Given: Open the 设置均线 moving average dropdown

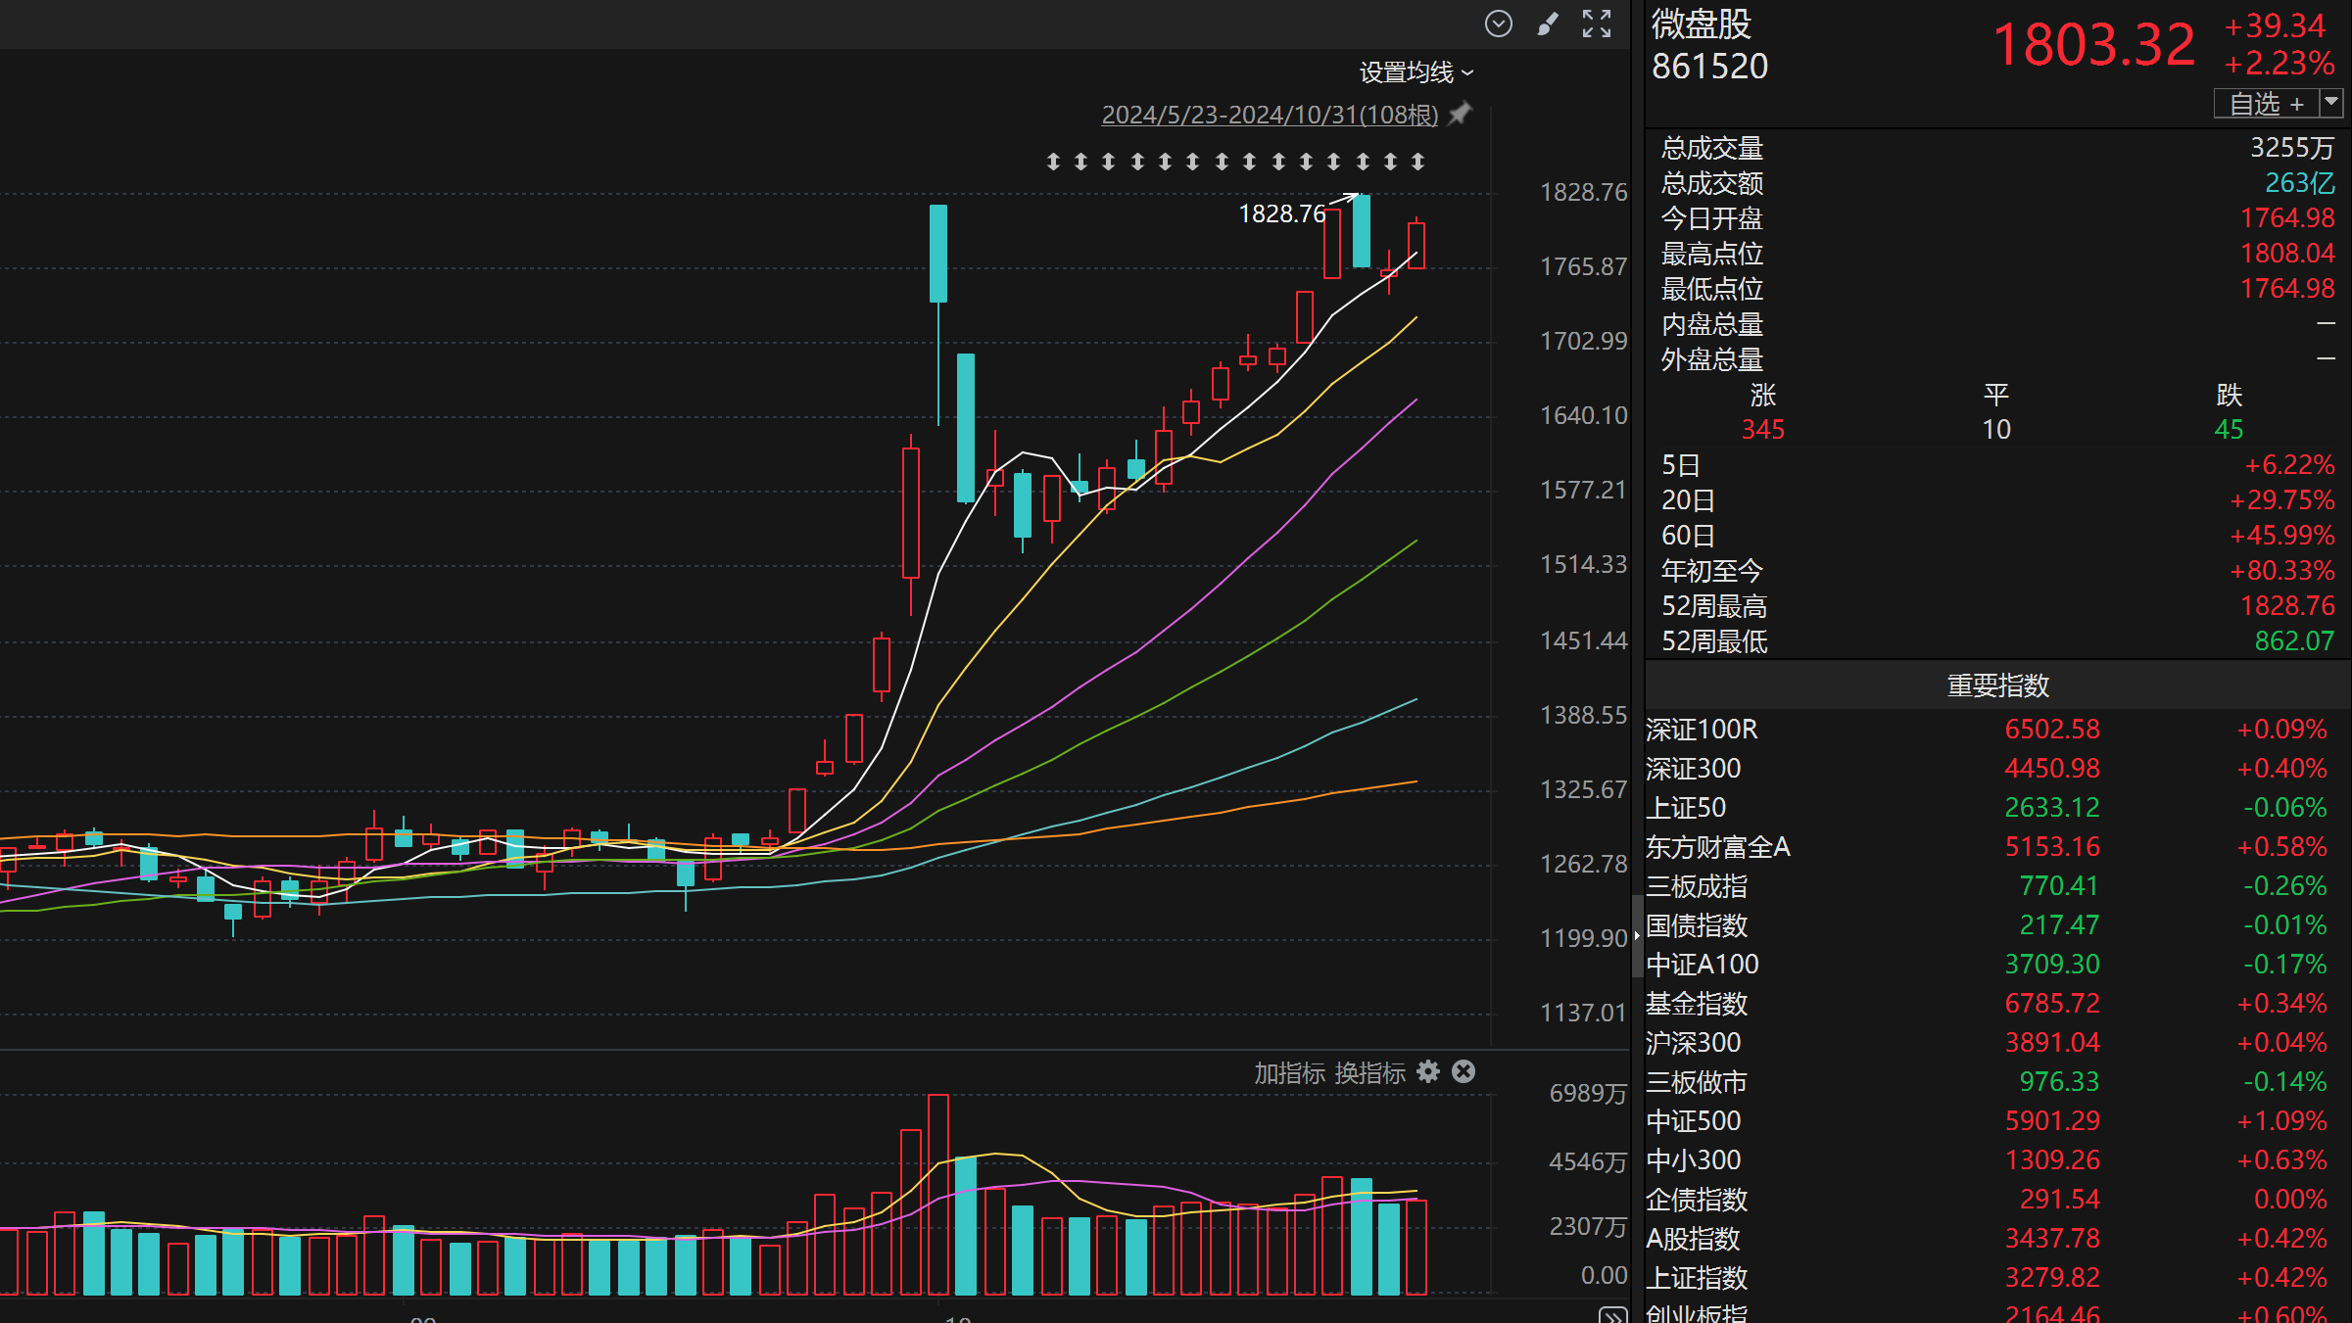Looking at the screenshot, I should pos(1416,72).
